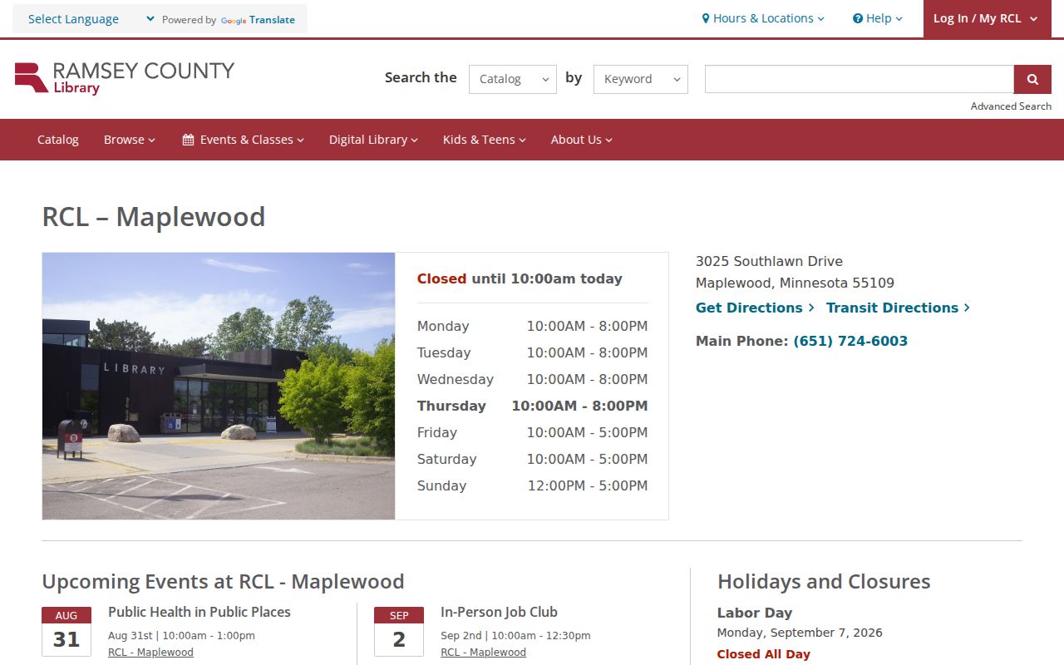Call main phone (651) 724-6003
Viewport: 1064px width, 665px height.
[850, 341]
